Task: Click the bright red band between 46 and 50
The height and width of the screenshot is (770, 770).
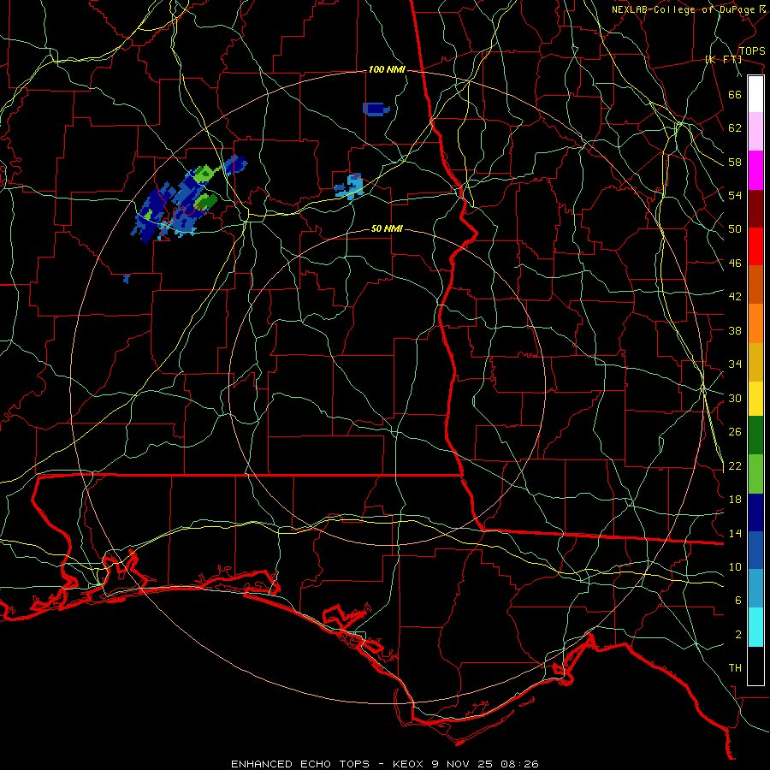Action: (755, 246)
